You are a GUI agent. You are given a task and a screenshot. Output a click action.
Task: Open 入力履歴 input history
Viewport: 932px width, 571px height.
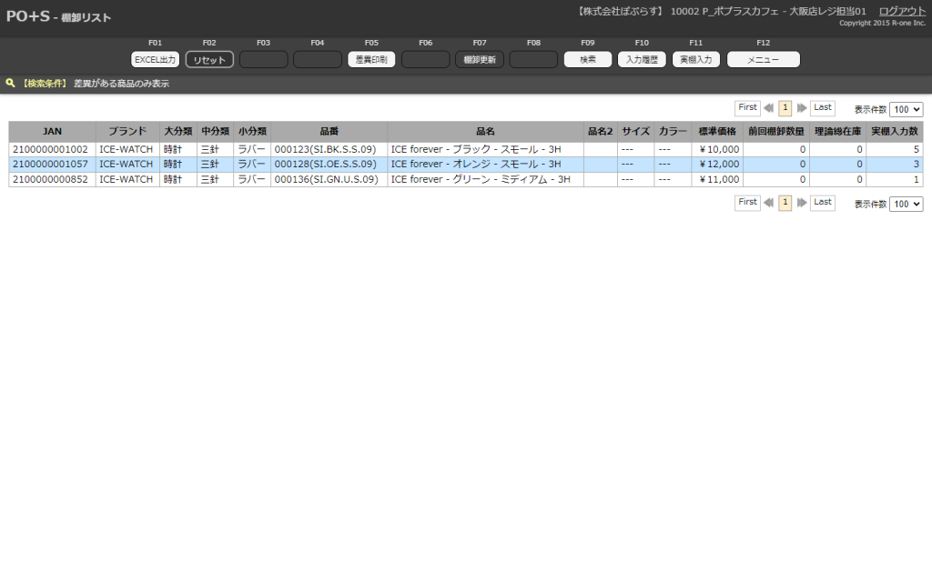coord(642,60)
